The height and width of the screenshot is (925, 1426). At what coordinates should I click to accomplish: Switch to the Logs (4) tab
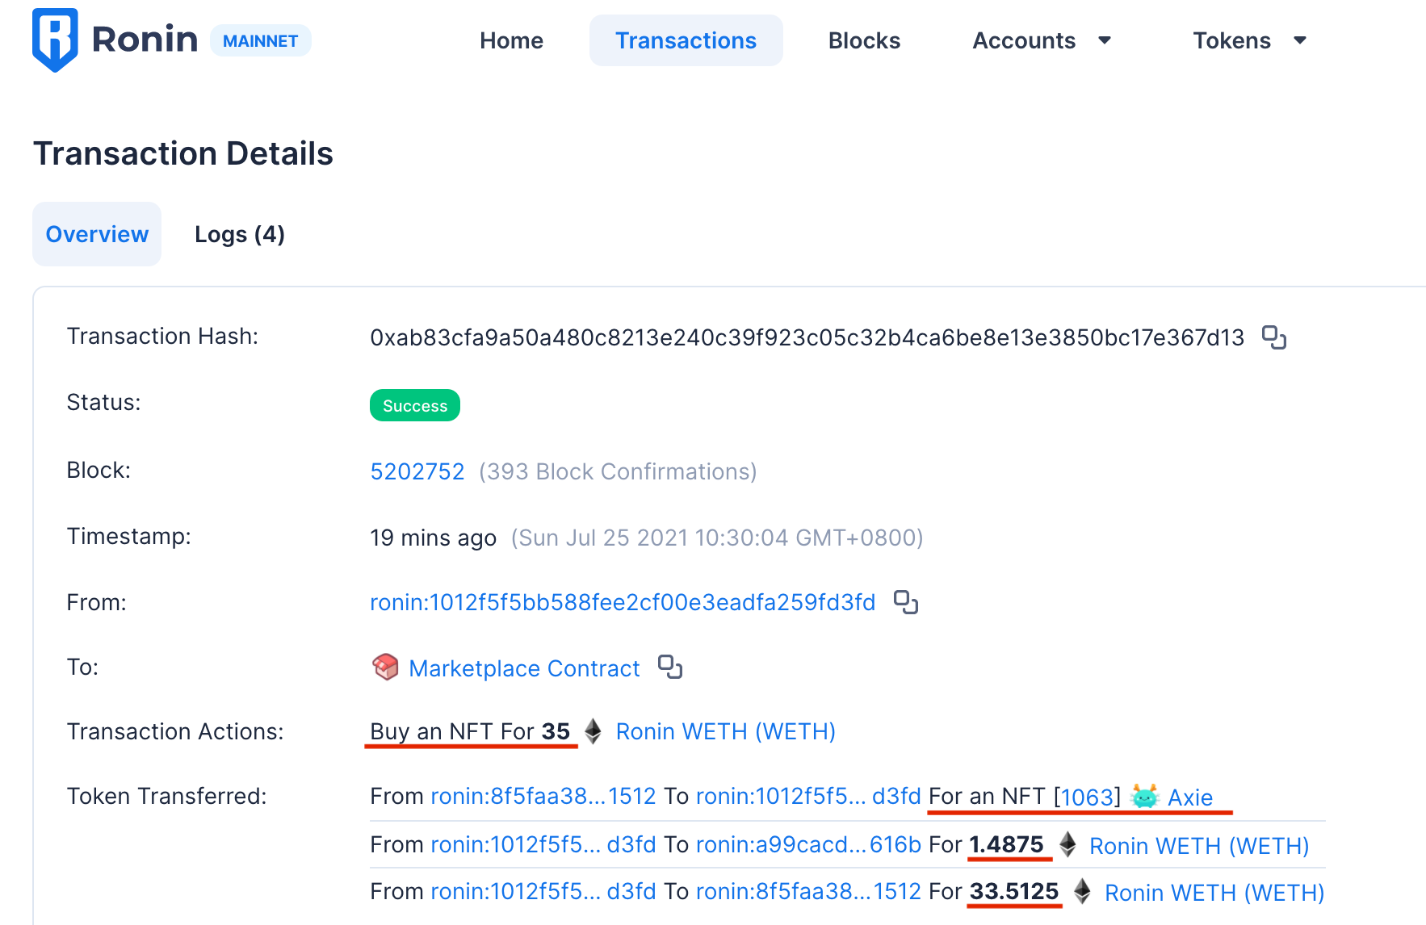coord(240,234)
